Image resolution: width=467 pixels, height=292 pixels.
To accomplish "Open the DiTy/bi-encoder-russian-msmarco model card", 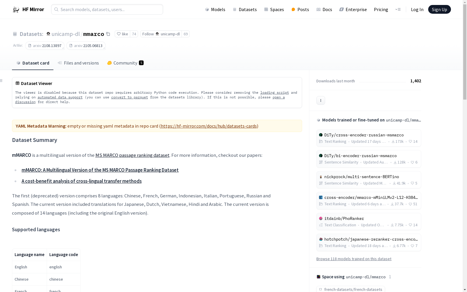I will pos(369,159).
